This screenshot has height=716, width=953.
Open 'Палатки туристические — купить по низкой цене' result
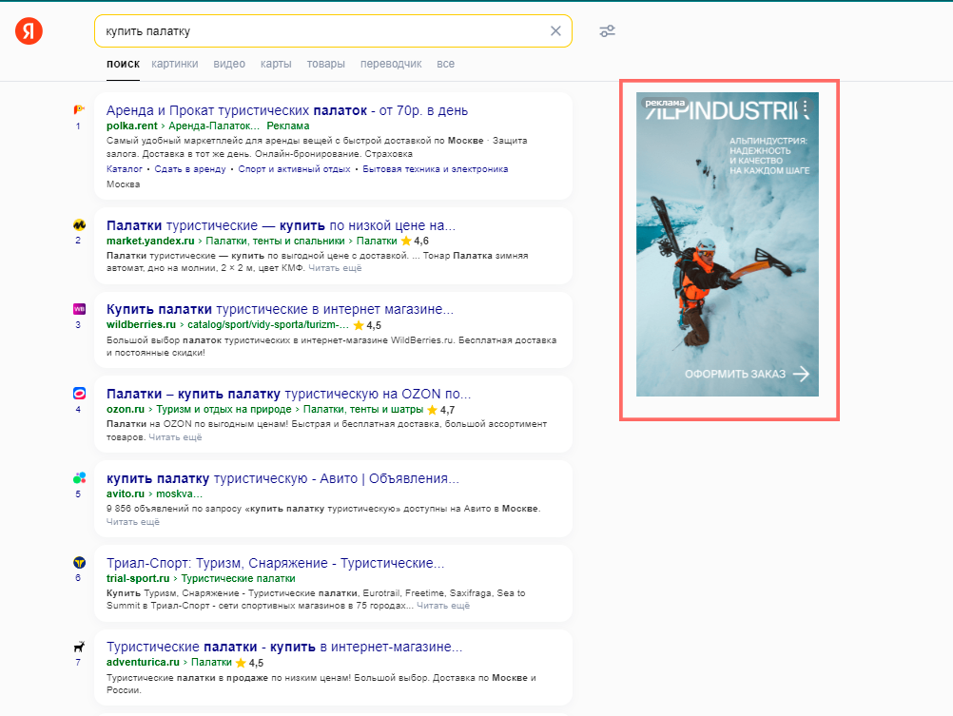pyautogui.click(x=281, y=225)
